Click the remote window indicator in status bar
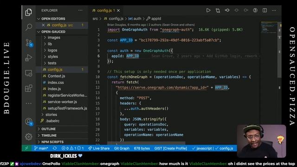The width and height of the screenshot is (297, 167). coord(27,148)
